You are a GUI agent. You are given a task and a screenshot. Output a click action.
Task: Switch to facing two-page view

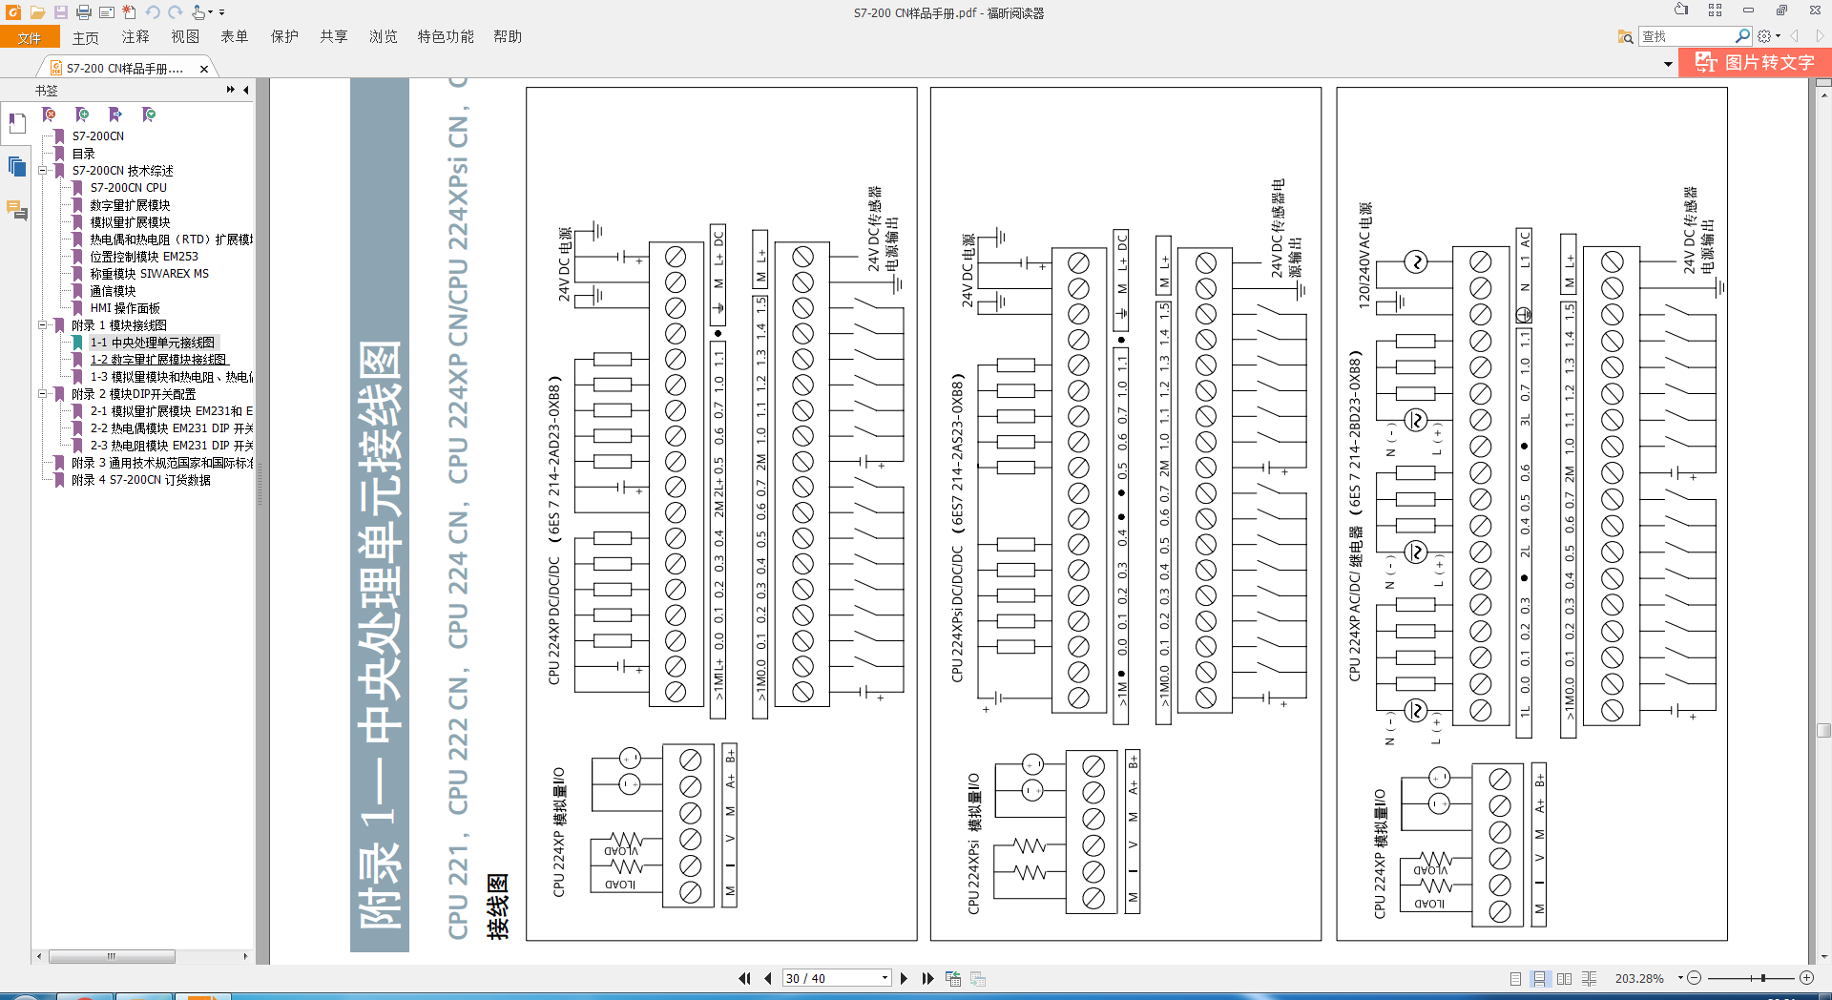tap(1564, 978)
